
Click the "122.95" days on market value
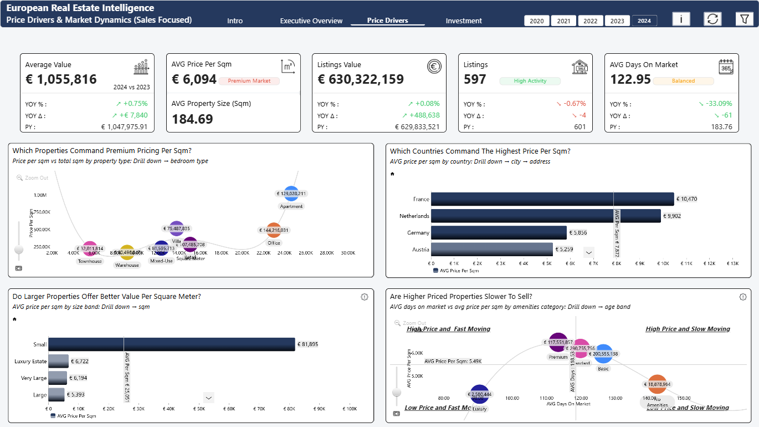pos(630,79)
